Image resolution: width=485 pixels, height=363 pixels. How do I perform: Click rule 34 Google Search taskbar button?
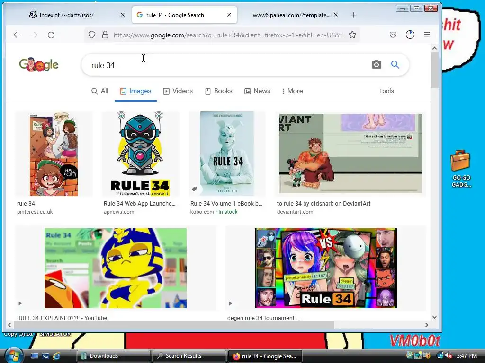[x=265, y=356]
